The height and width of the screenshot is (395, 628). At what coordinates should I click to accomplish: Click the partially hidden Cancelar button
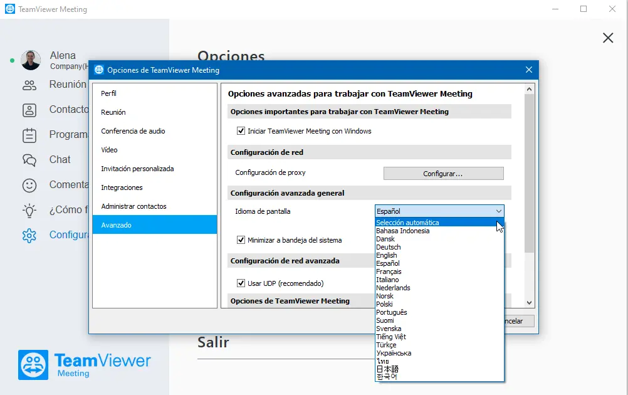click(x=519, y=321)
